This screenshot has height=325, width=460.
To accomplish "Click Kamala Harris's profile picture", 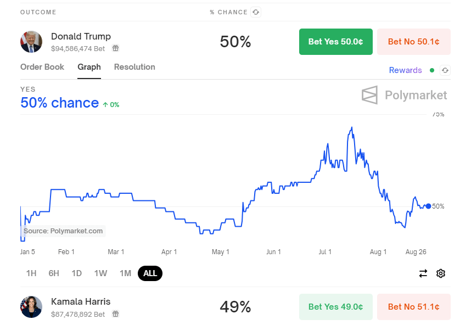I will coord(31,307).
